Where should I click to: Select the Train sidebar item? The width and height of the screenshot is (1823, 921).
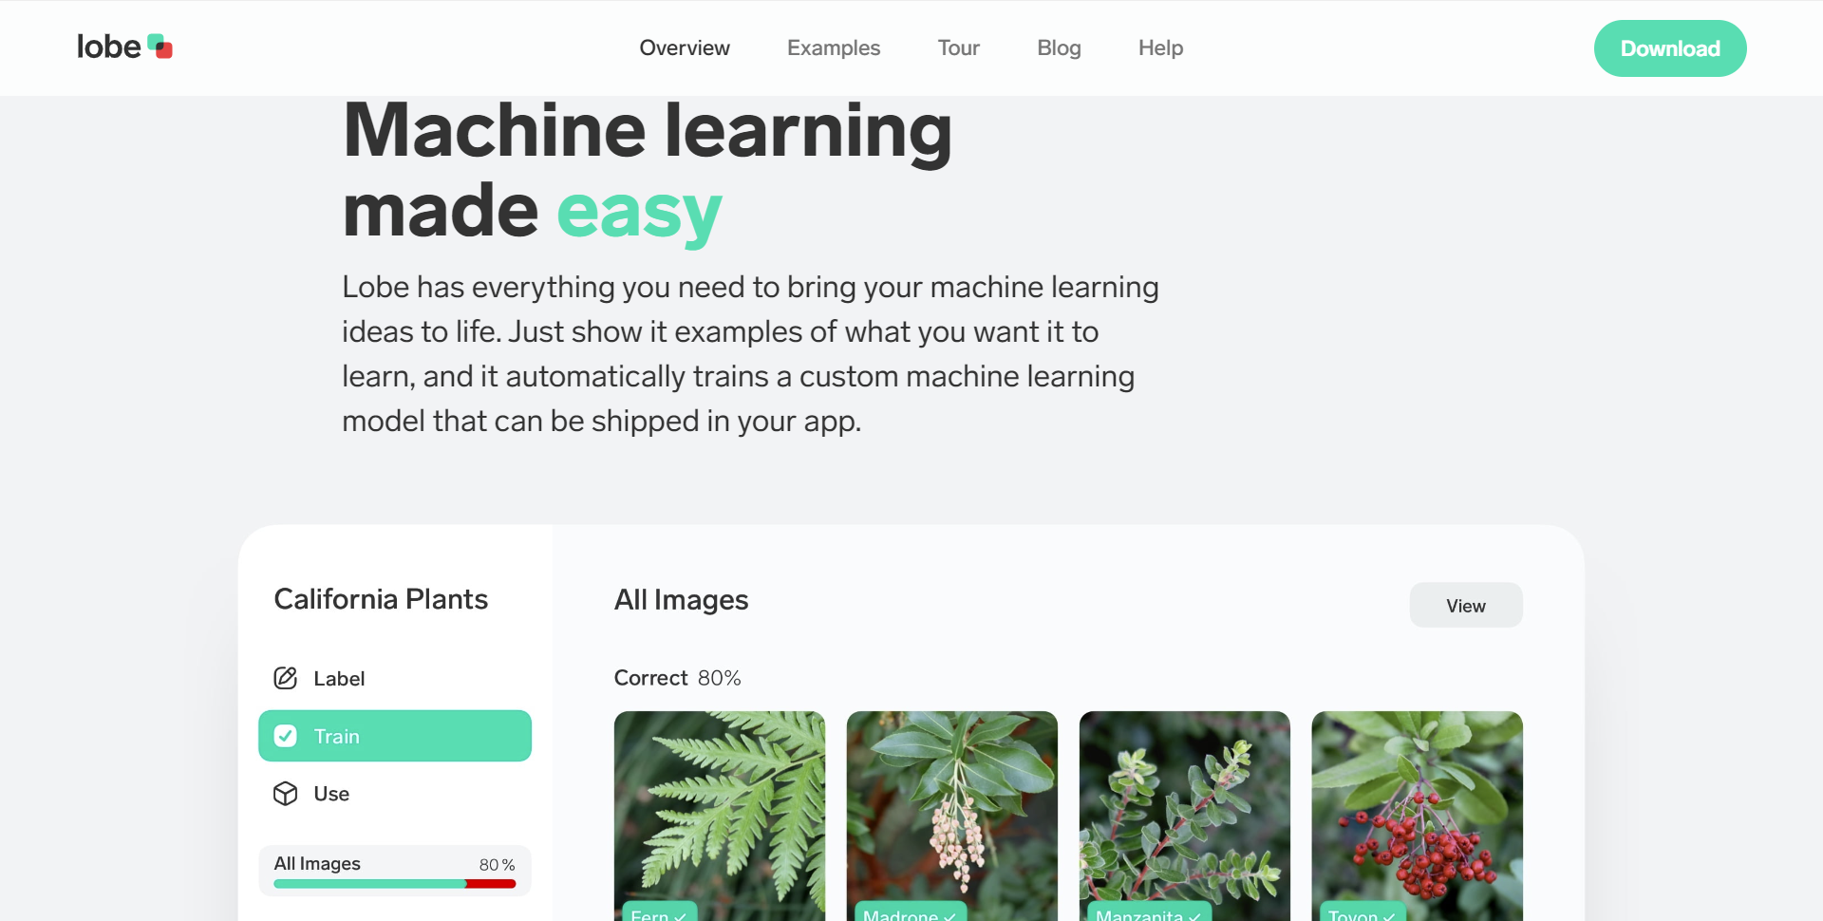click(395, 736)
